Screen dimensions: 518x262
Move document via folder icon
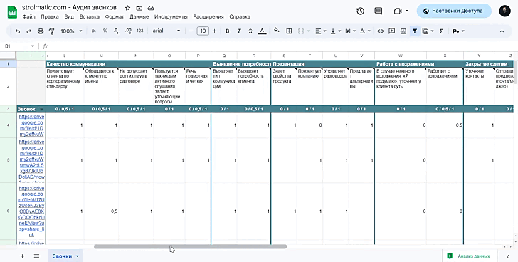[x=139, y=8]
